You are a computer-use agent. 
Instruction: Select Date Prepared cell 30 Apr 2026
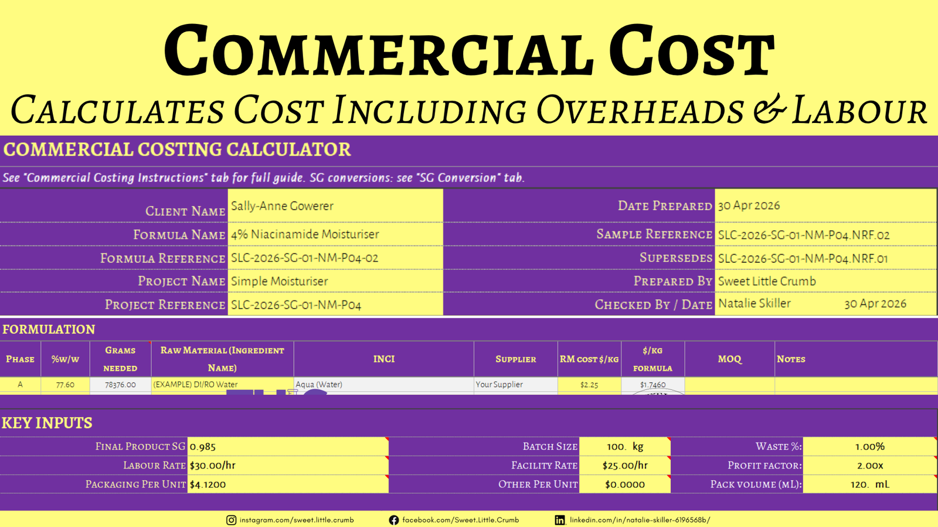point(825,206)
